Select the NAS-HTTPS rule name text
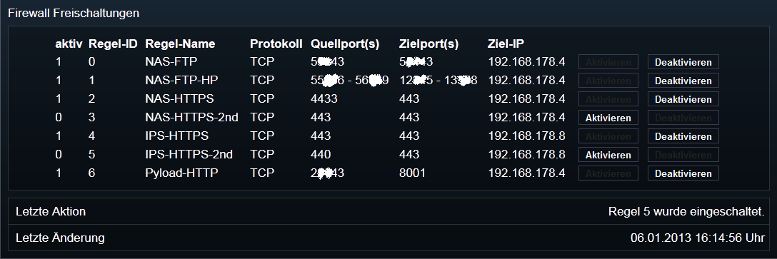The height and width of the screenshot is (259, 777). (x=179, y=98)
